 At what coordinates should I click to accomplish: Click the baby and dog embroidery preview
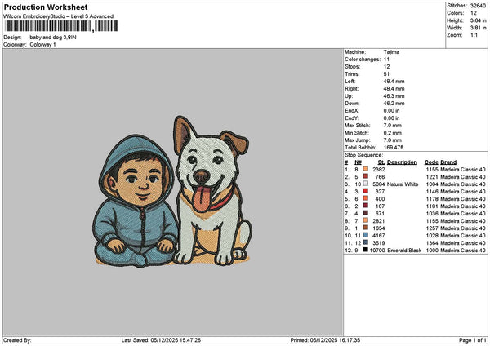click(172, 192)
